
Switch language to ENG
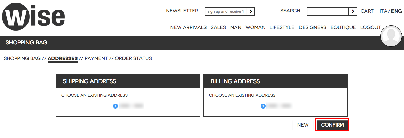(x=397, y=11)
